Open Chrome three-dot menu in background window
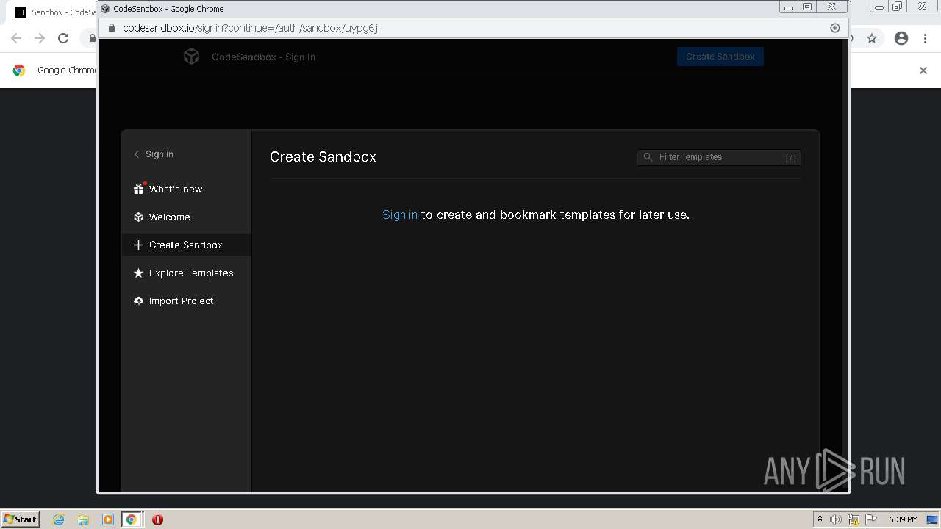Image resolution: width=941 pixels, height=529 pixels. 926,38
